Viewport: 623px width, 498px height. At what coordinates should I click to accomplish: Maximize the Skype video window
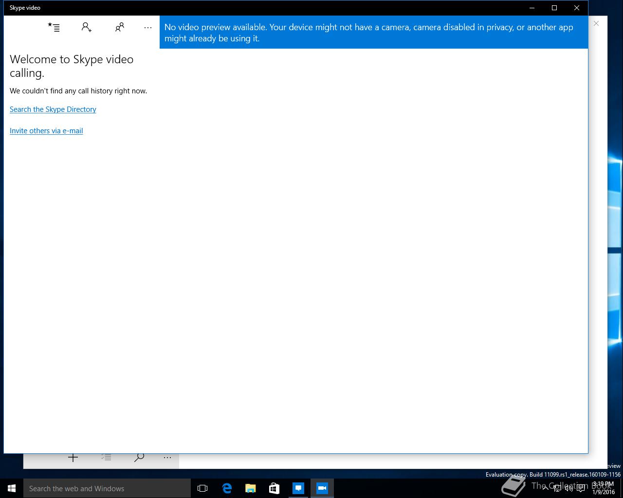pos(554,8)
